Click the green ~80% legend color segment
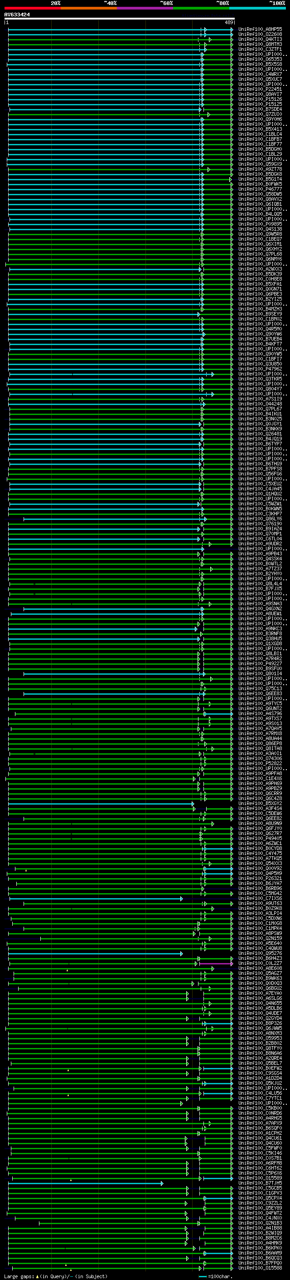This screenshot has height=1280, width=290. 201,8
